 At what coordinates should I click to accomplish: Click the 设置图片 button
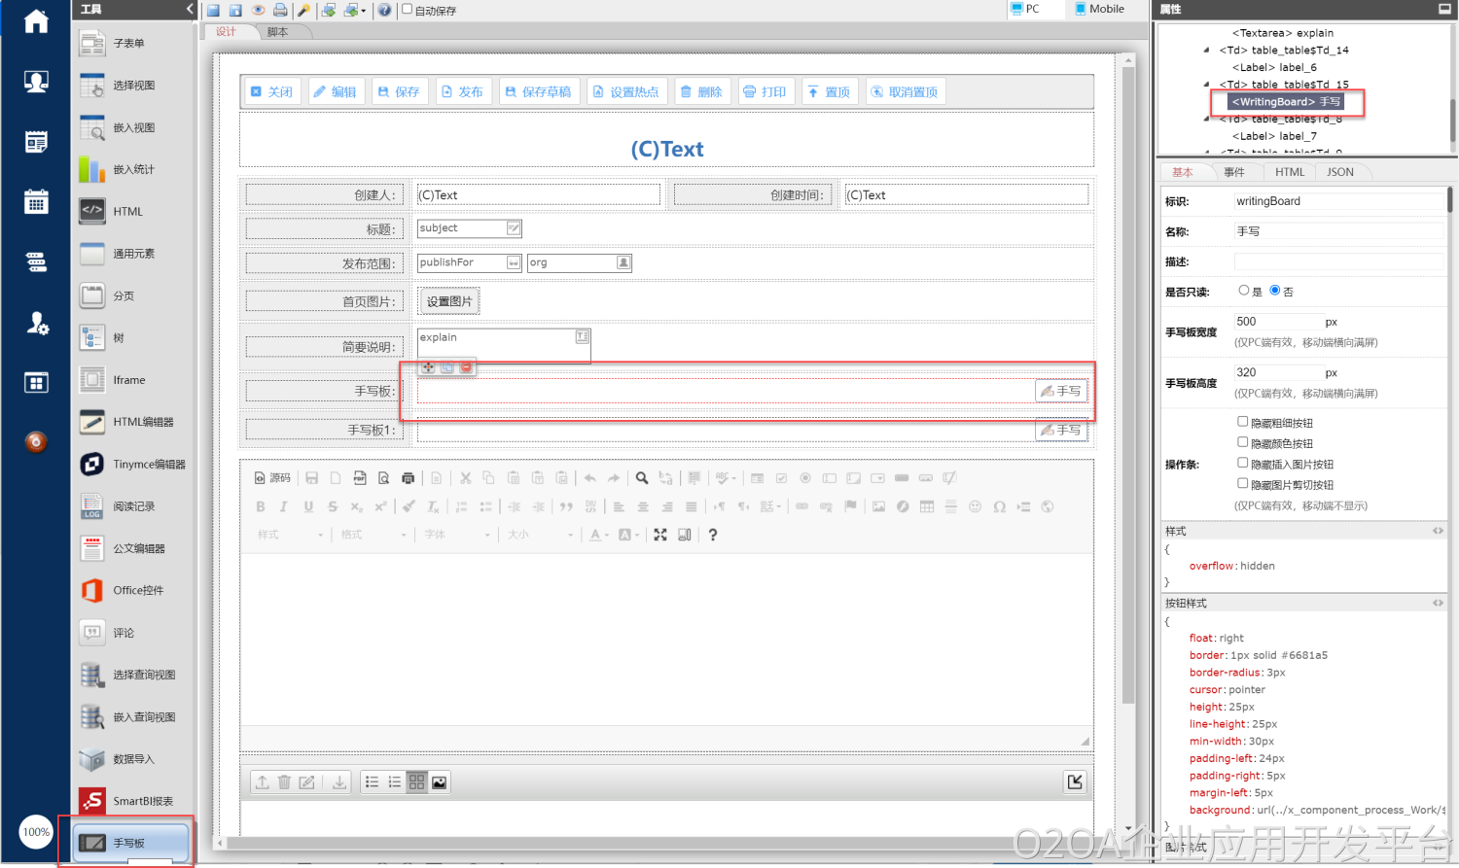tap(448, 301)
